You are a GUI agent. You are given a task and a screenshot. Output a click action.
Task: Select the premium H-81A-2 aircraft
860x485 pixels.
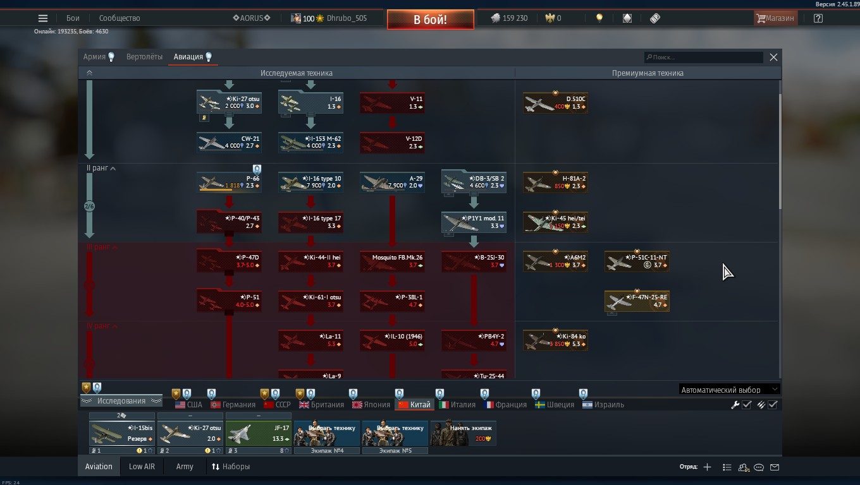(x=555, y=182)
